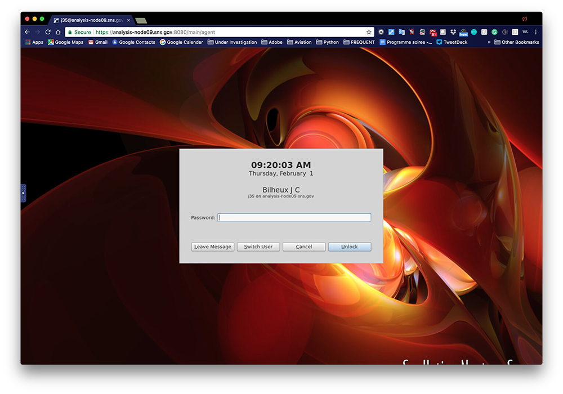563x394 pixels.
Task: Click the Leave Message button
Action: click(x=213, y=247)
